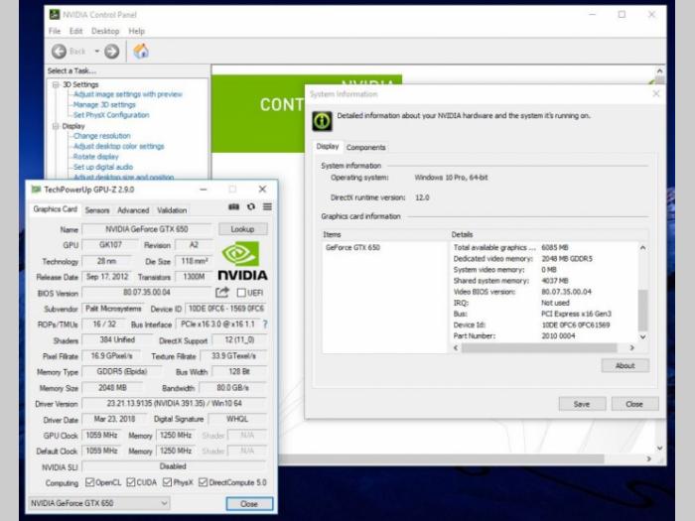This screenshot has height=521, width=695.
Task: Open the Help menu
Action: click(137, 31)
